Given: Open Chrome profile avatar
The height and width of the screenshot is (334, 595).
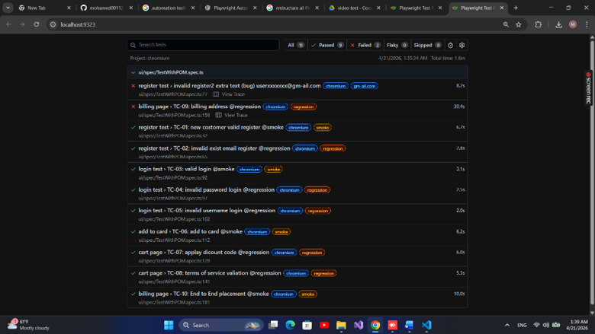Looking at the screenshot, I should 573,24.
